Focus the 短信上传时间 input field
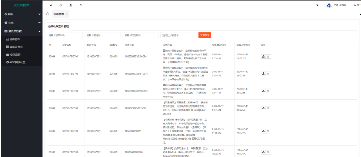 [178, 35]
